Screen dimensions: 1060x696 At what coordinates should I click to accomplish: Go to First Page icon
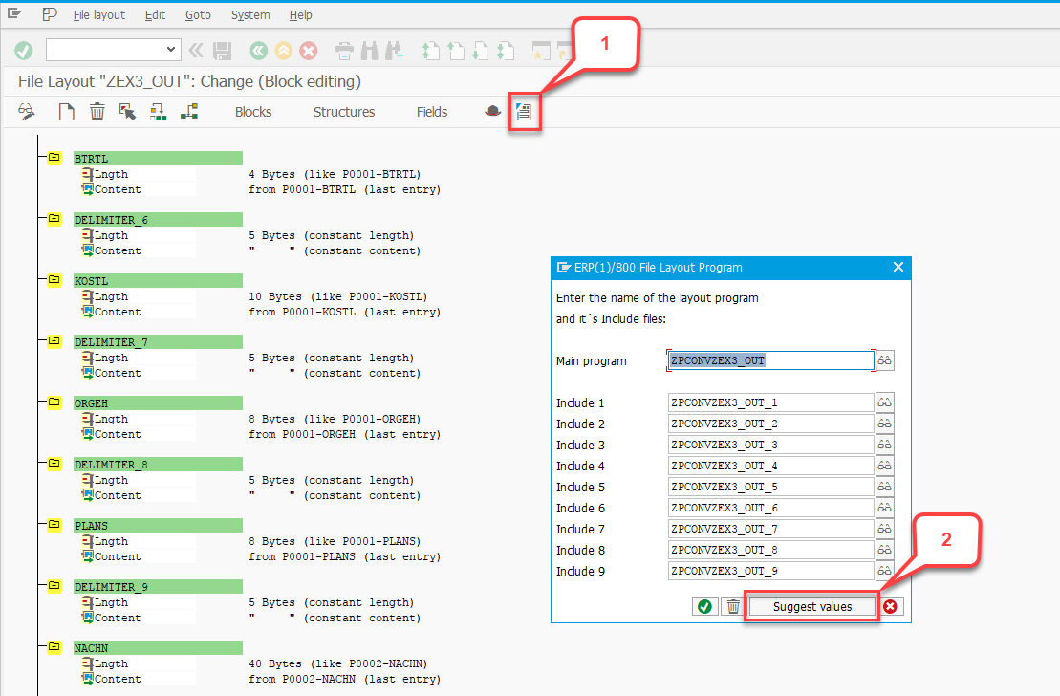[431, 51]
